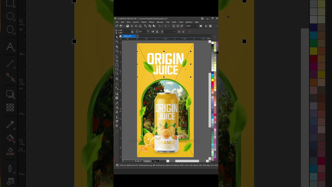Select the Pick tool in the toolbox
The image size is (332, 187).
[x=117, y=37]
